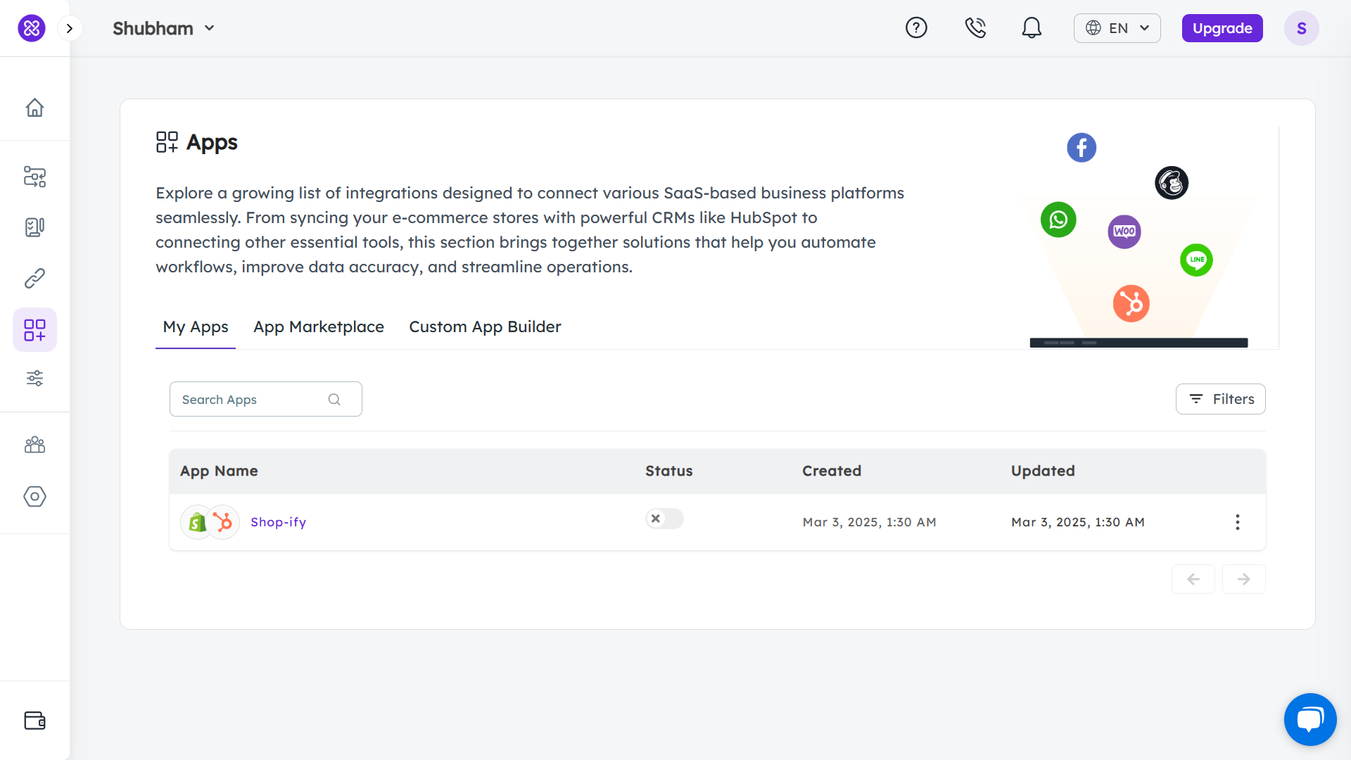Click the Shopify icon in Shop-ify row
The image size is (1351, 760).
point(198,522)
